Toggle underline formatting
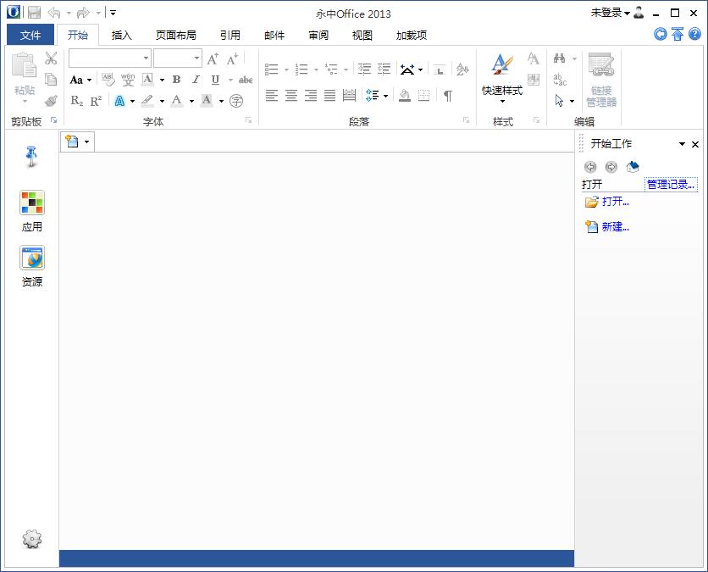The height and width of the screenshot is (572, 708). [x=213, y=80]
